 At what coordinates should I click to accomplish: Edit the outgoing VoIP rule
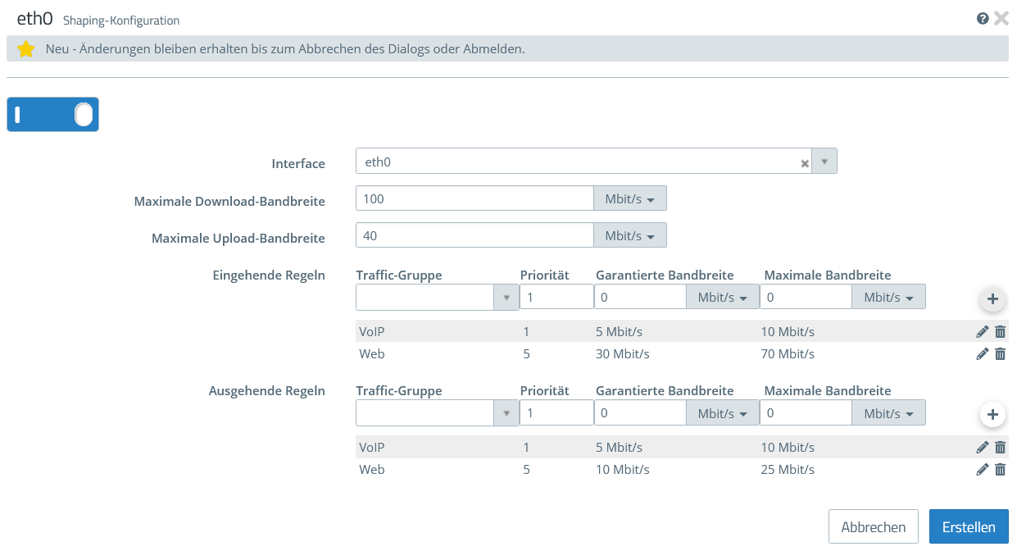pos(983,448)
